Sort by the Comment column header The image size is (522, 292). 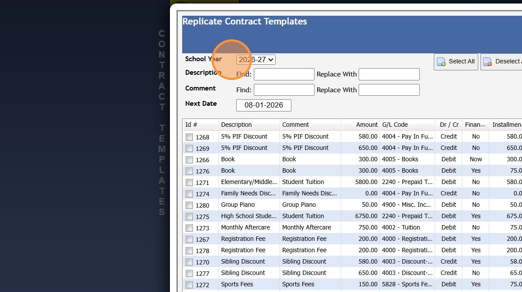pyautogui.click(x=310, y=125)
